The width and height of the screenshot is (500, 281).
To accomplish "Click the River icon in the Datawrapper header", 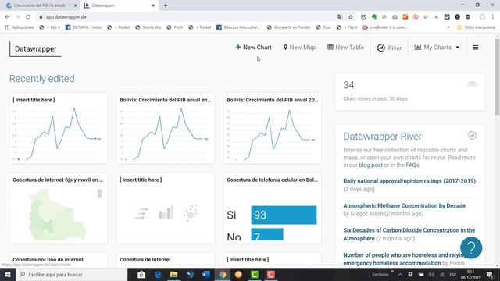I will coord(381,48).
